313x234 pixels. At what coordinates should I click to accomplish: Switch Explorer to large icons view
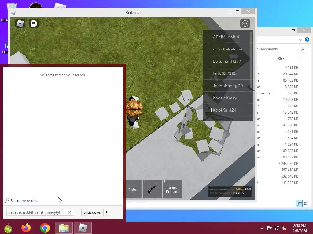coord(306,204)
